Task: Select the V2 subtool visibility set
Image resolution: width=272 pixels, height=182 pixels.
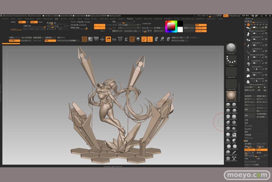Action: click(249, 24)
